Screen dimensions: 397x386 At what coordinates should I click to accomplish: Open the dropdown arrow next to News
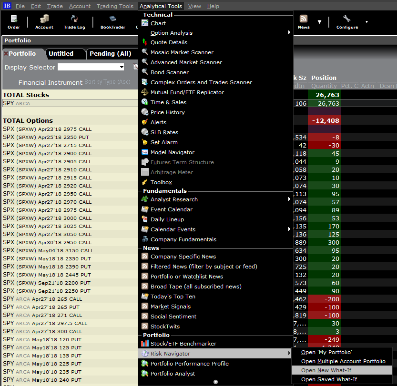click(319, 22)
